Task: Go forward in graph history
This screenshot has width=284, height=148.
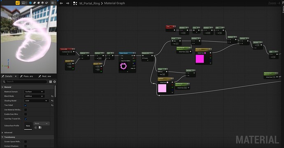Action: point(68,3)
